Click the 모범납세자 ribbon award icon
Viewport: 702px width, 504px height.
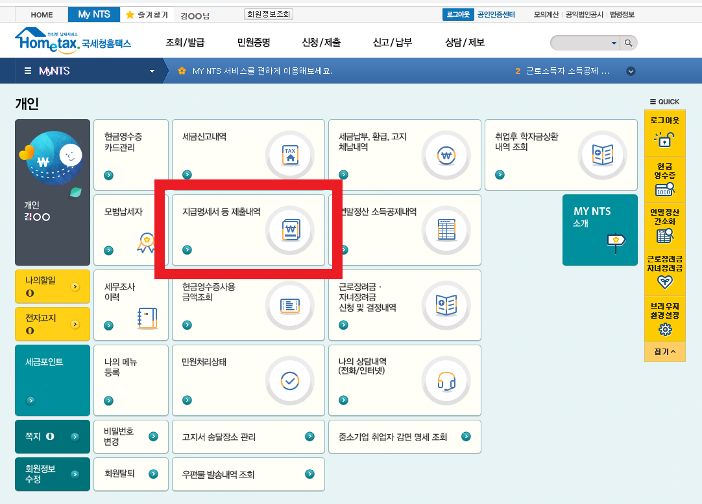pos(147,244)
